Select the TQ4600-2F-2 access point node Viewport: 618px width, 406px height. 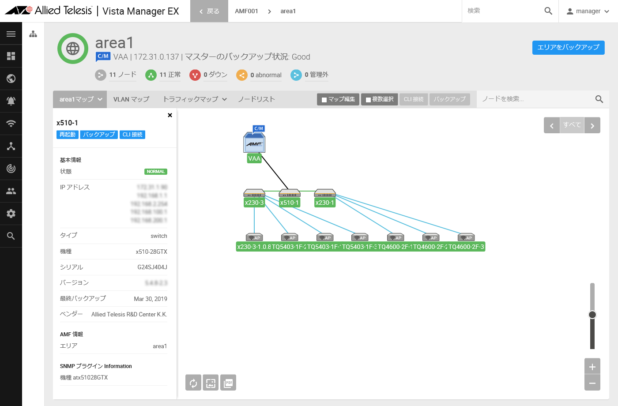click(x=431, y=237)
